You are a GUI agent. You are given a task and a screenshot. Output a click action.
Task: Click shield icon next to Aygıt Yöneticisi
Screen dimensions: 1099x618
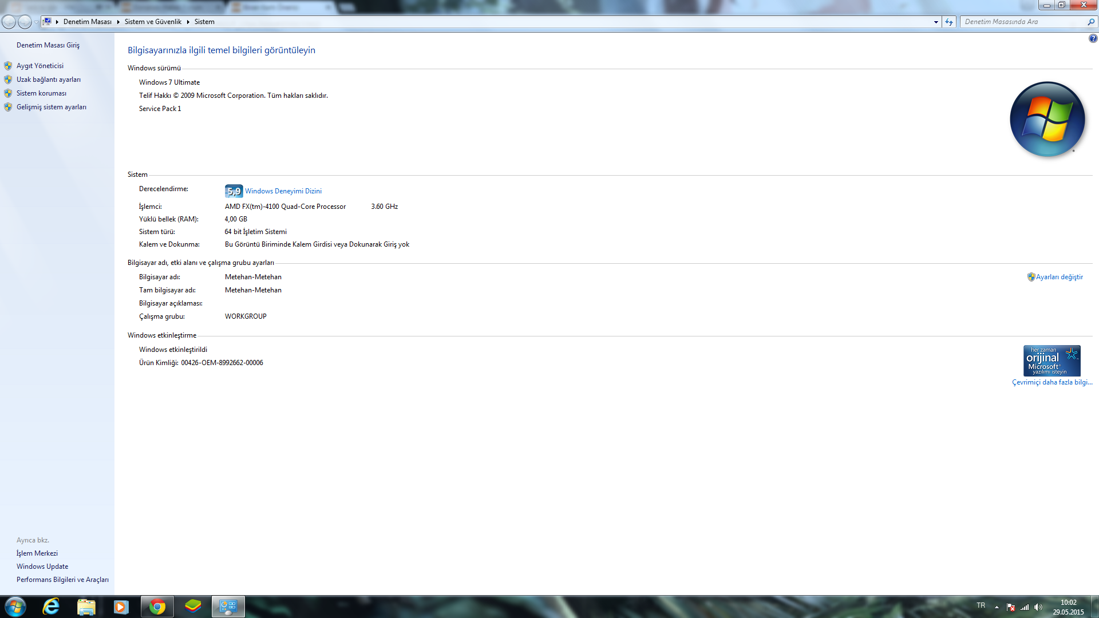click(8, 66)
